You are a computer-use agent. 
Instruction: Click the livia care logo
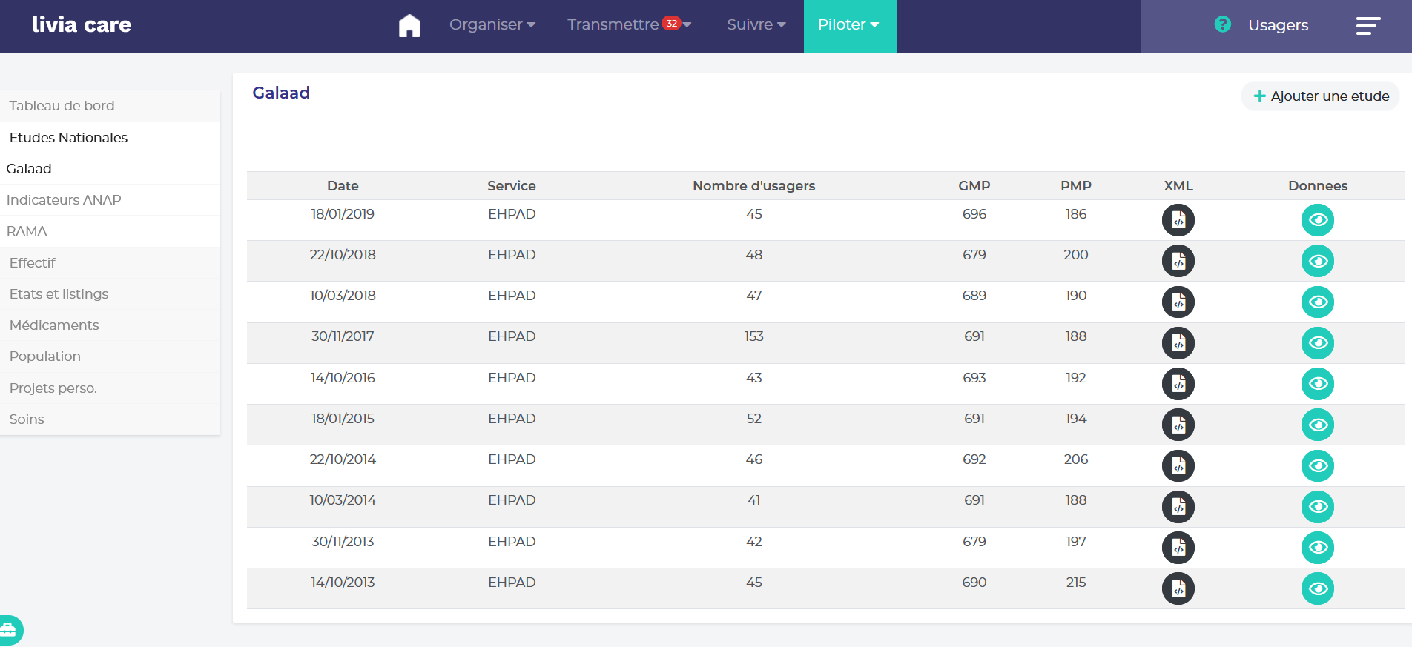(x=82, y=25)
